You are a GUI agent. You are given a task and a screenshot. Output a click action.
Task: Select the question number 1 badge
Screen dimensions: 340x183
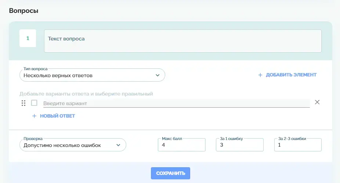tap(28, 38)
